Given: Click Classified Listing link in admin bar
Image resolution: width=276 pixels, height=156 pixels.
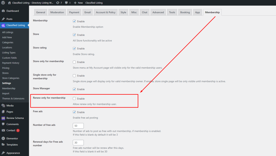Looking at the screenshot, I should [x=94, y=3].
